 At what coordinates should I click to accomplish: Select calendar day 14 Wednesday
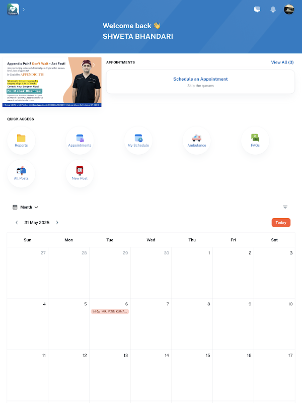point(151,375)
